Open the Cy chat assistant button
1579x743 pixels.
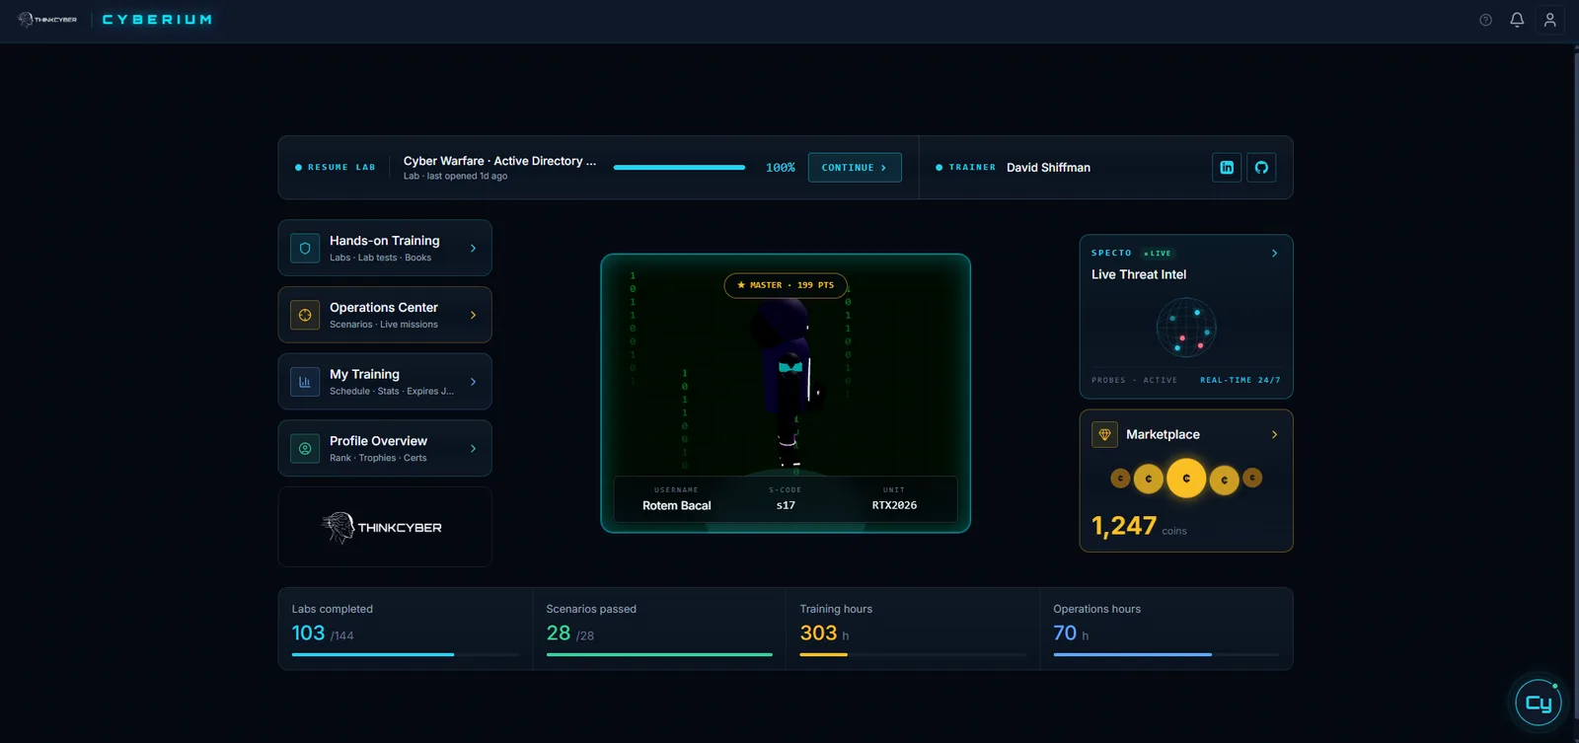[1539, 703]
